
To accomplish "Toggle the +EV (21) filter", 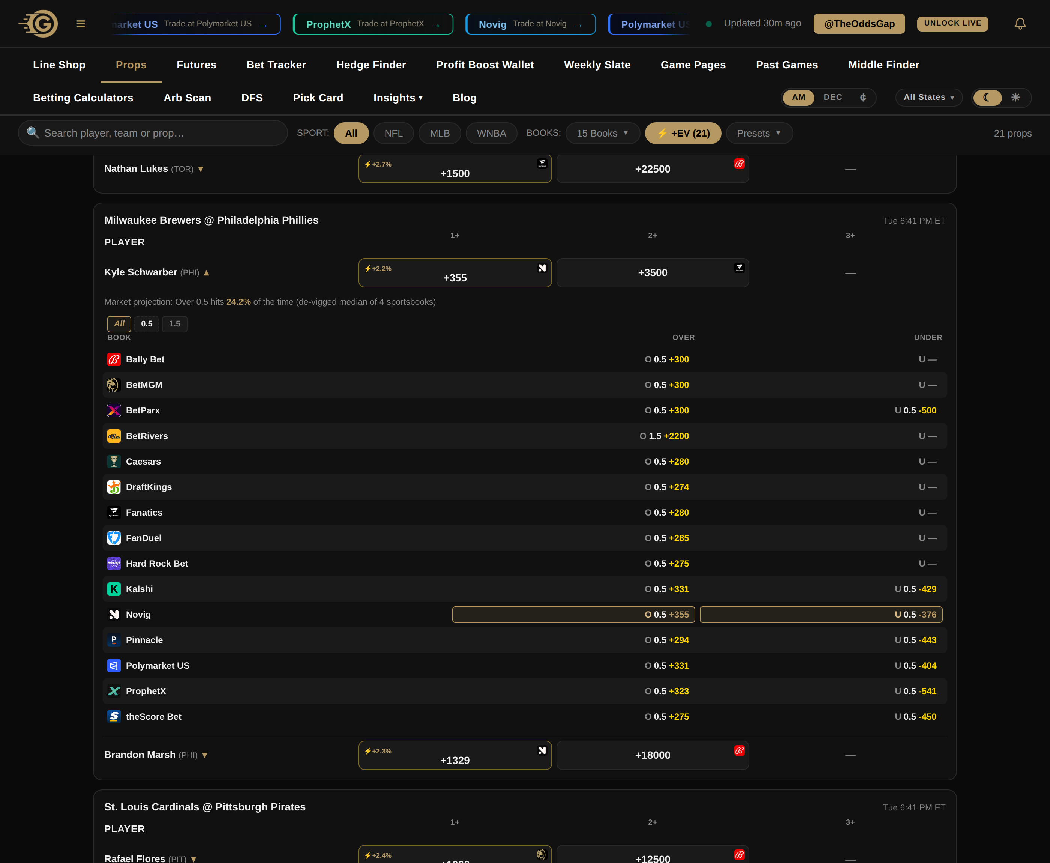I will point(682,133).
